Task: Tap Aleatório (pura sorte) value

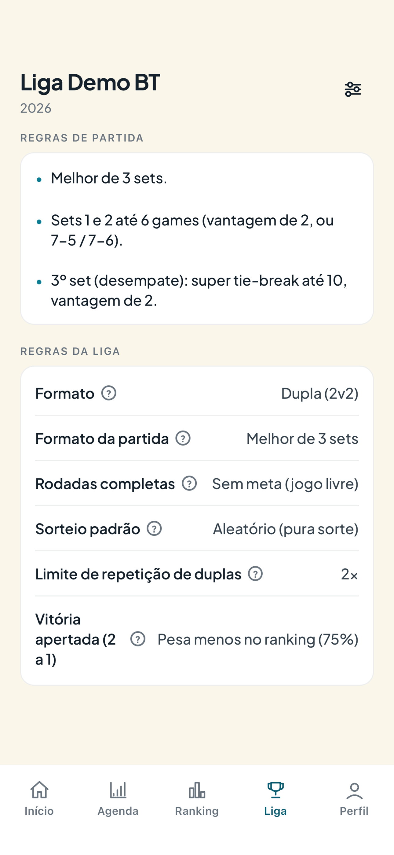Action: point(286,529)
